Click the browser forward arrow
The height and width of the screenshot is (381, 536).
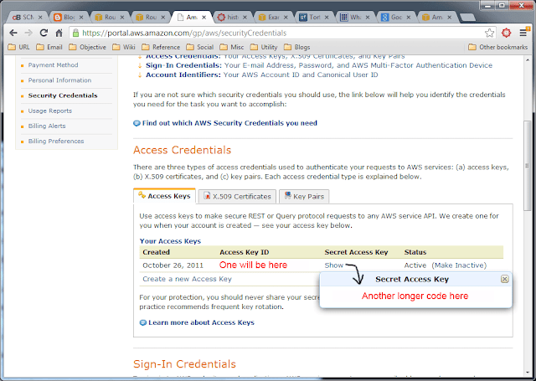pyautogui.click(x=28, y=33)
